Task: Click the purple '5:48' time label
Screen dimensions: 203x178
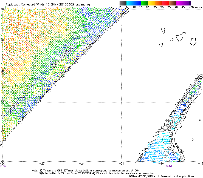Action: click(169, 166)
